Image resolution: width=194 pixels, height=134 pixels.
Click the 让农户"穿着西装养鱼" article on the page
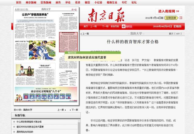35,25
